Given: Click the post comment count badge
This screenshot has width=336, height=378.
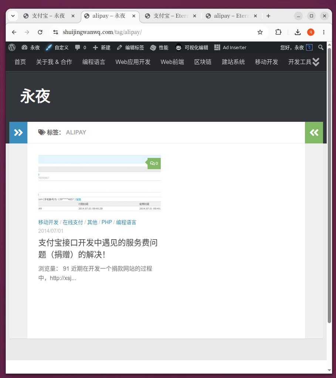Looking at the screenshot, I should coord(154,164).
